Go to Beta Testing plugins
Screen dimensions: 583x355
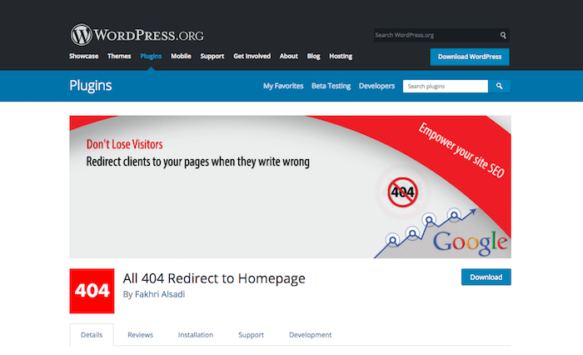(331, 86)
